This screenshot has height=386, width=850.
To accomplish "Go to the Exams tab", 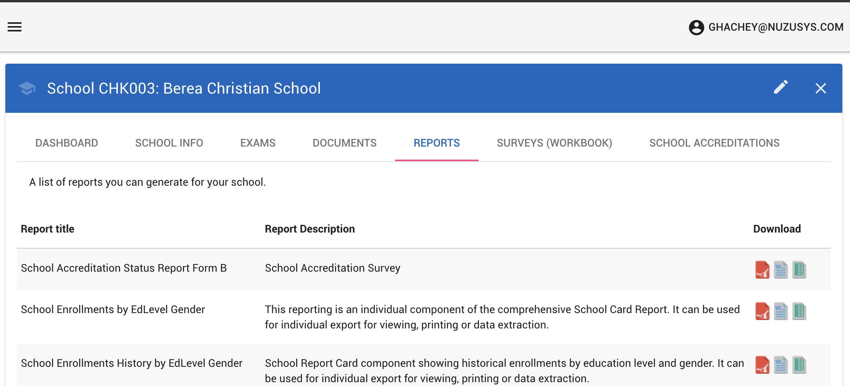I will point(258,143).
